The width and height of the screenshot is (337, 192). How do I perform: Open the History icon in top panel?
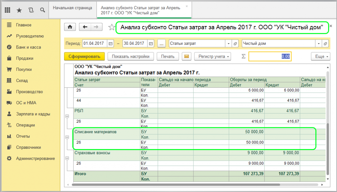pyautogui.click(x=31, y=10)
